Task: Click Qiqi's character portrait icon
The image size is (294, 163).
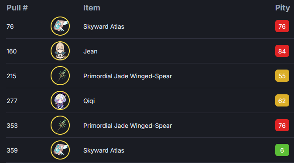Action: click(60, 100)
